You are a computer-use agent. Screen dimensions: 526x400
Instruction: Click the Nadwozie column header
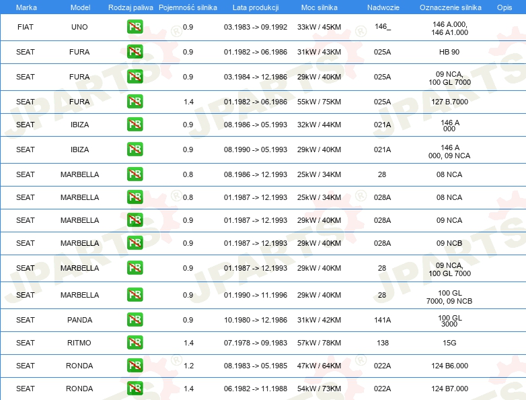[383, 7]
